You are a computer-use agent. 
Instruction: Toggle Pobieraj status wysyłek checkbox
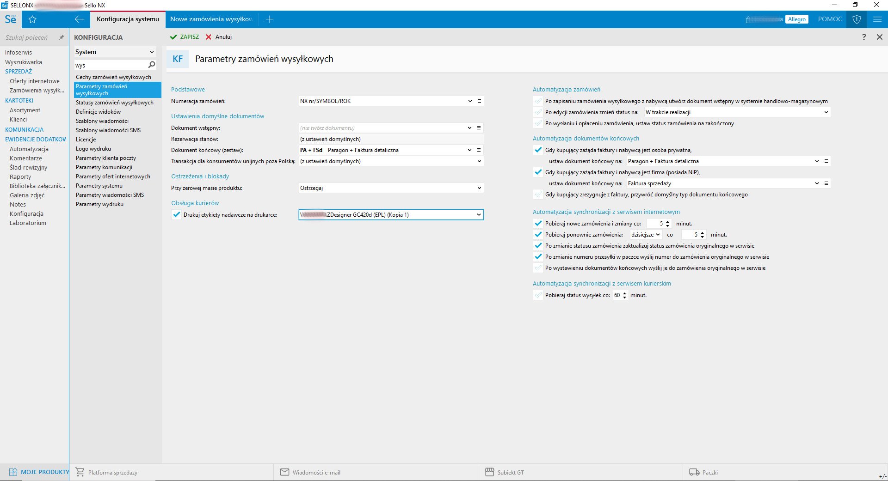pos(538,295)
